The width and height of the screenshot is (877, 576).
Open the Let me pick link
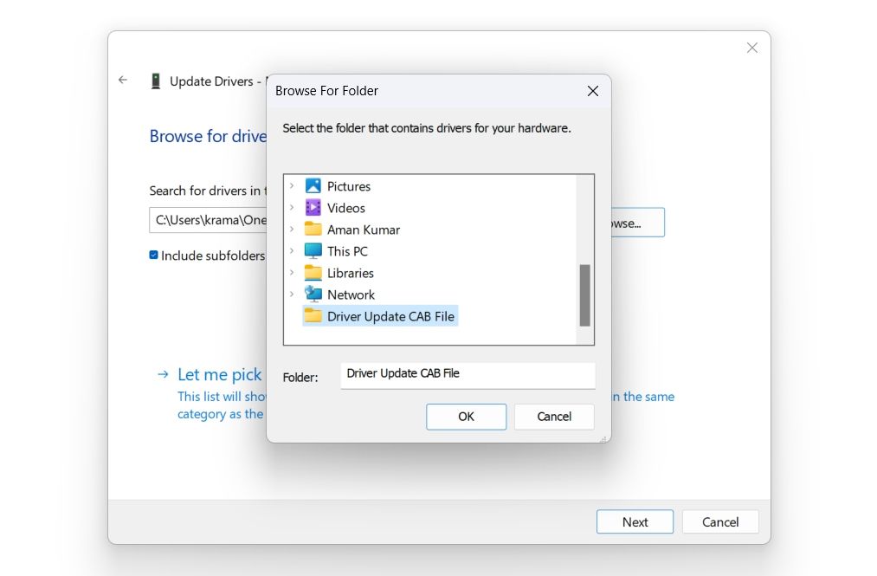pyautogui.click(x=219, y=374)
